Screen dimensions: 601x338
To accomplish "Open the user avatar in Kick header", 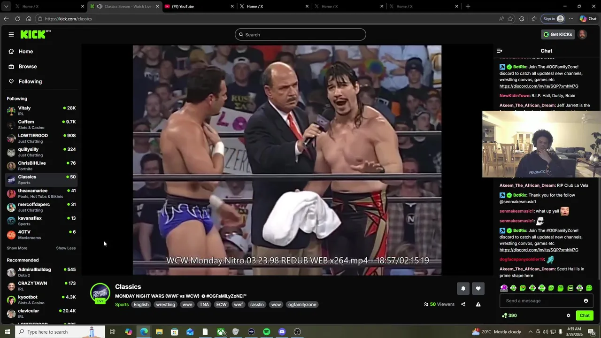I will (x=582, y=34).
